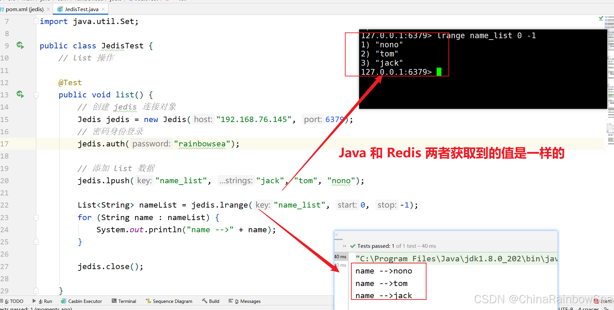This screenshot has width=614, height=310.
Task: Toggle the bookmark marker beside line 7
Action: [x=36, y=21]
